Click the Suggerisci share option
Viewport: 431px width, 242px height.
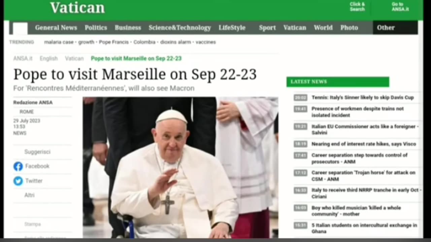(37, 152)
